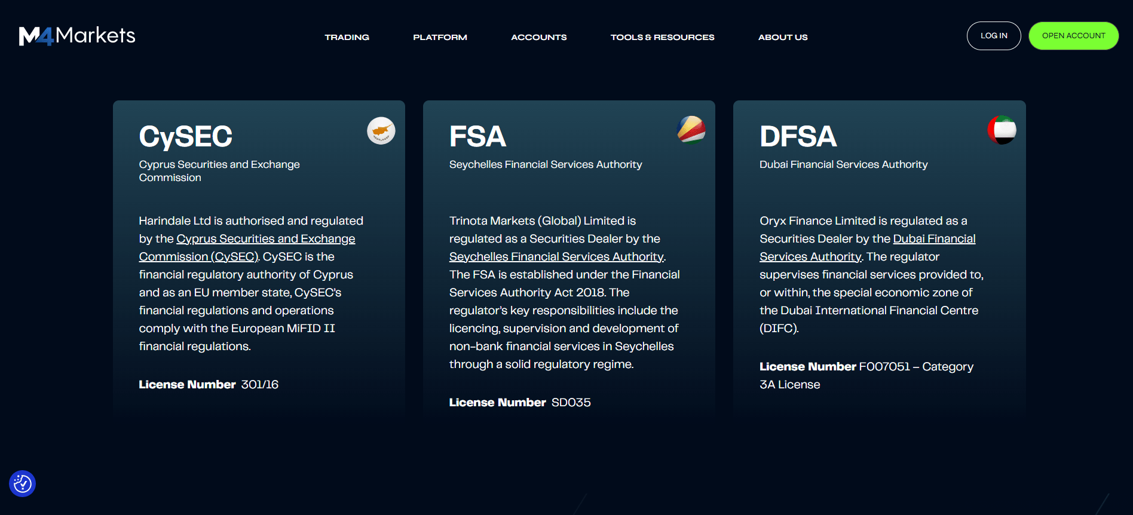Open the Platform menu

click(440, 37)
